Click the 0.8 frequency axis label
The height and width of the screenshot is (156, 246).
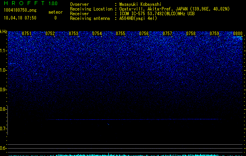point(3,109)
